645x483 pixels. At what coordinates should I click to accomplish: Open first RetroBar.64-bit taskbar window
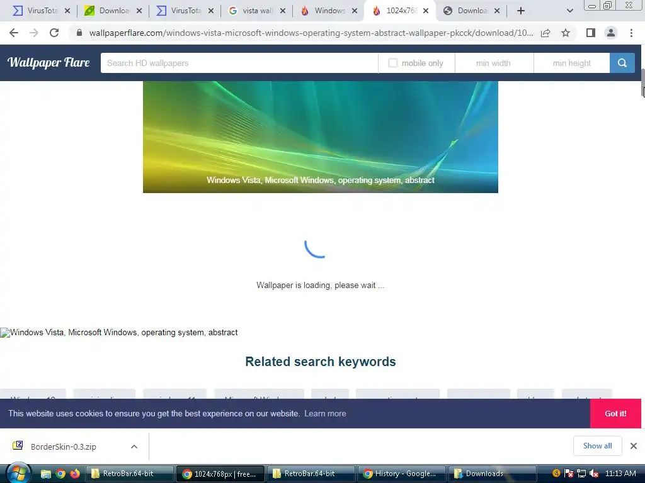click(129, 474)
